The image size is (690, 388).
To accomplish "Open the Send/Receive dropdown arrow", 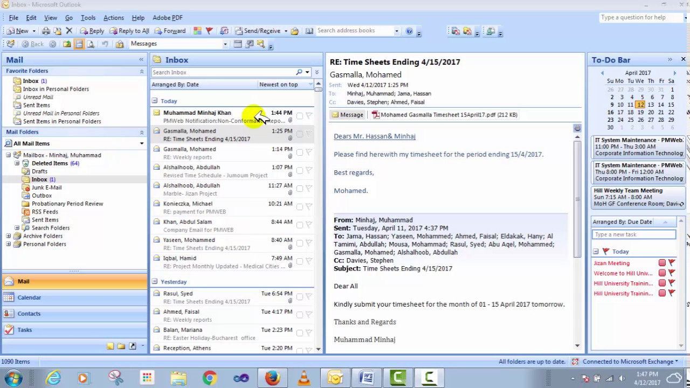I will coord(286,31).
